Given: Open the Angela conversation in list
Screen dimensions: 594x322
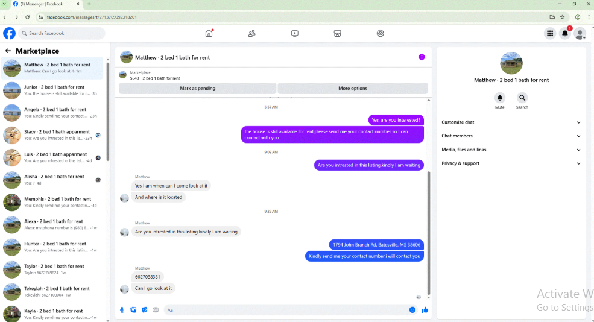Looking at the screenshot, I should click(52, 113).
